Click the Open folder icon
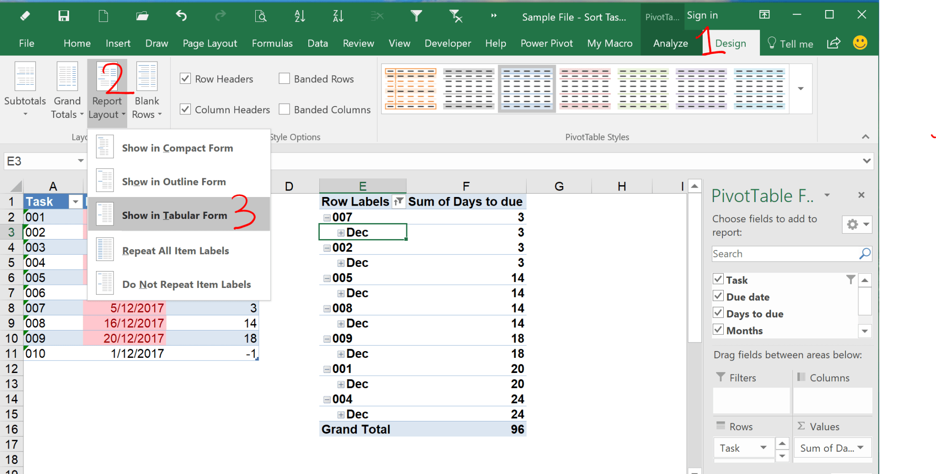 142,16
